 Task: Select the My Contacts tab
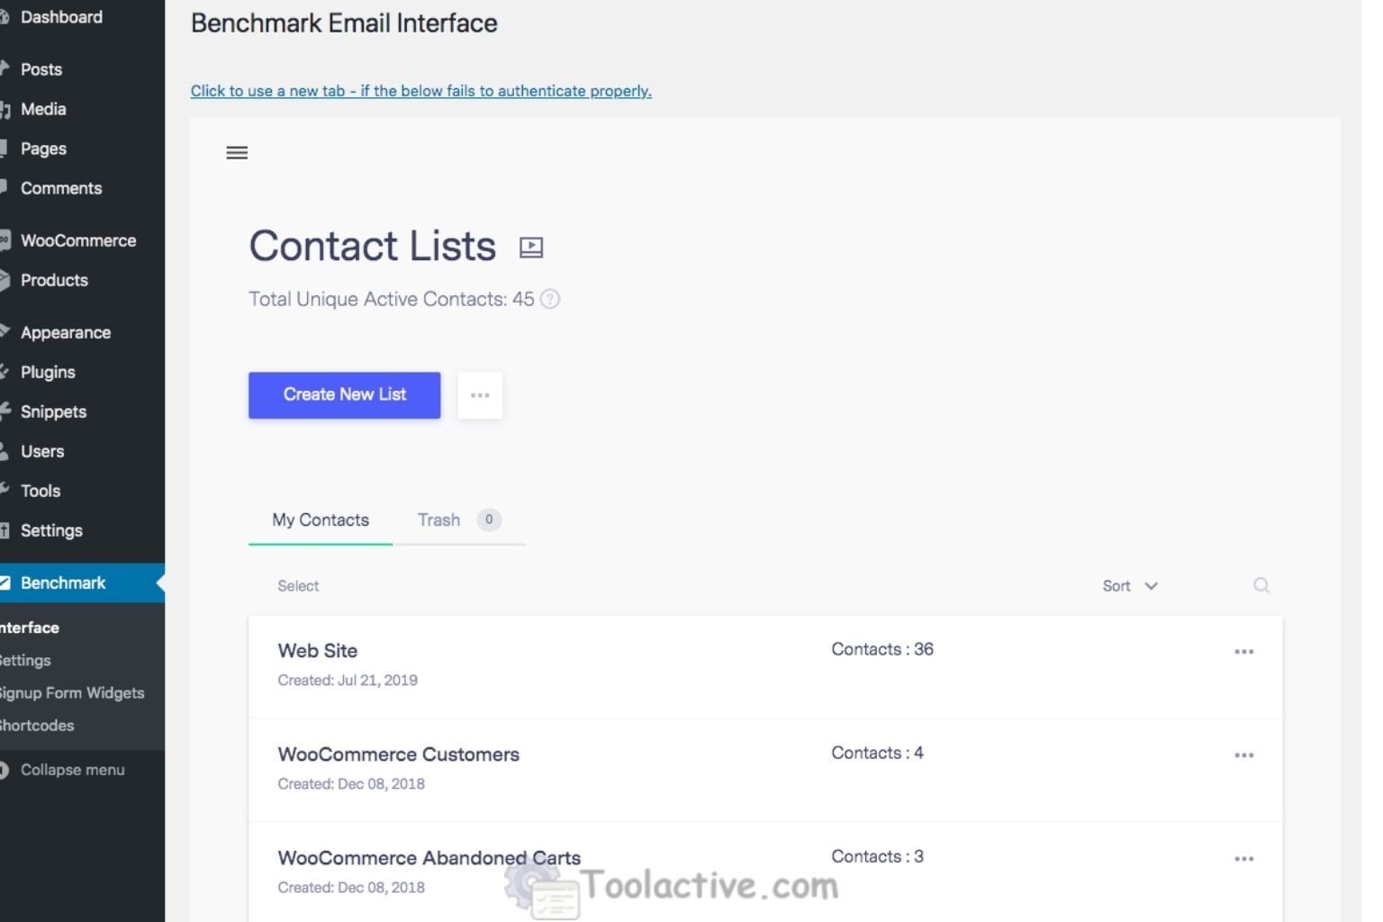(x=321, y=520)
